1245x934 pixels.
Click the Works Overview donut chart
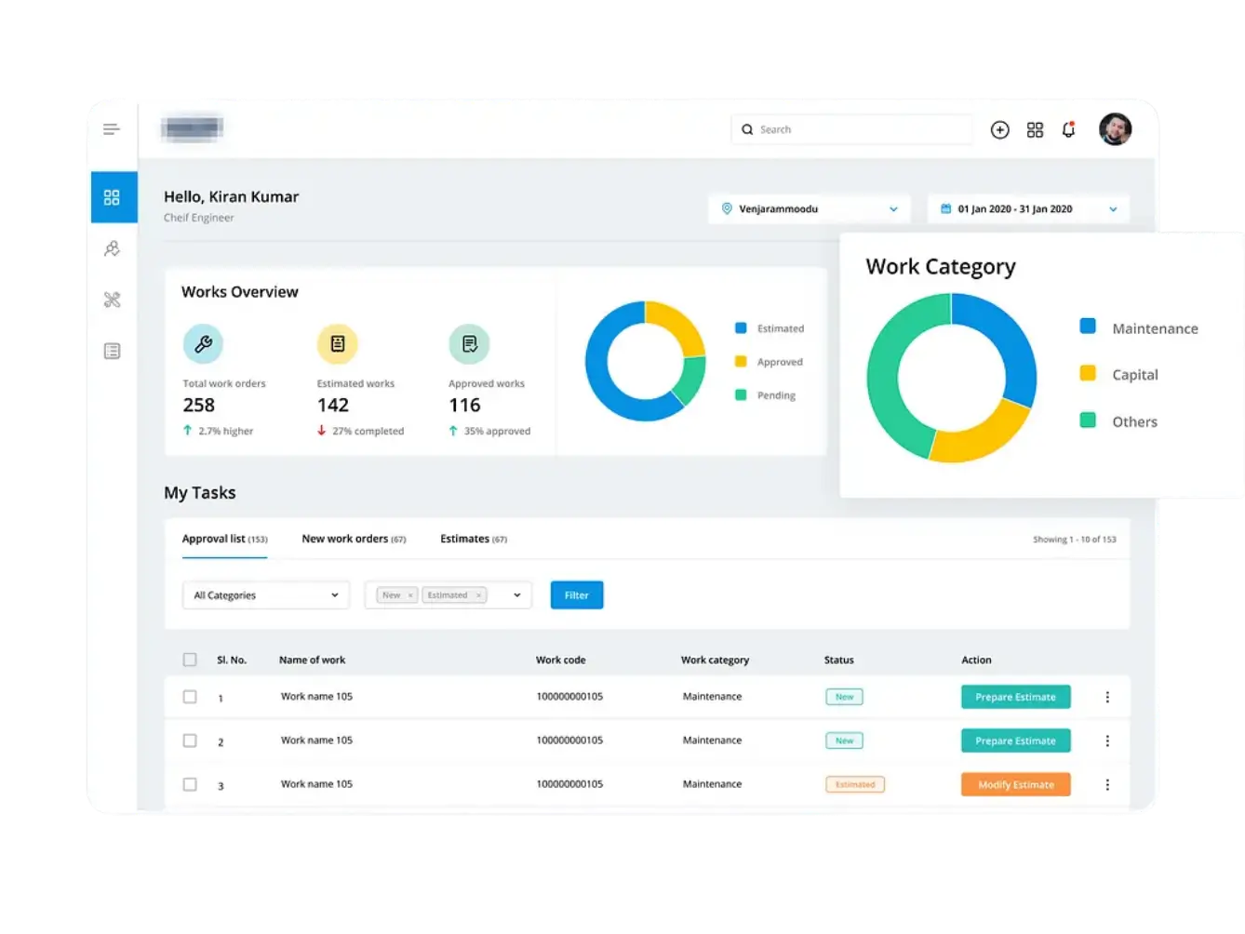click(645, 361)
